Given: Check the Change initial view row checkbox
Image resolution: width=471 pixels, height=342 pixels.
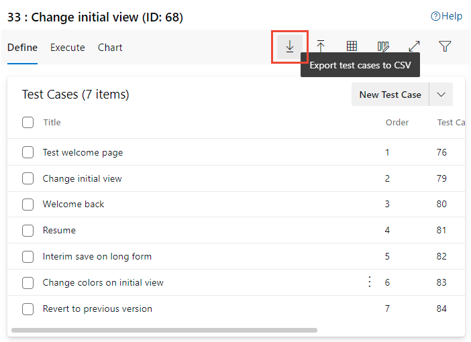Looking at the screenshot, I should point(28,178).
